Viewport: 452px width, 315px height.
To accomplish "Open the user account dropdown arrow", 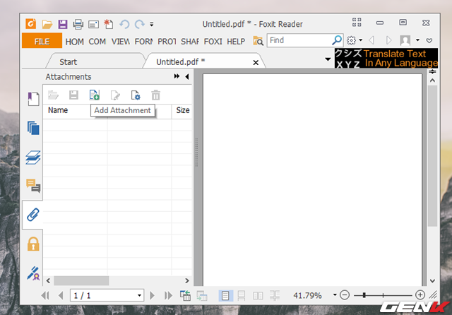I will click(417, 40).
